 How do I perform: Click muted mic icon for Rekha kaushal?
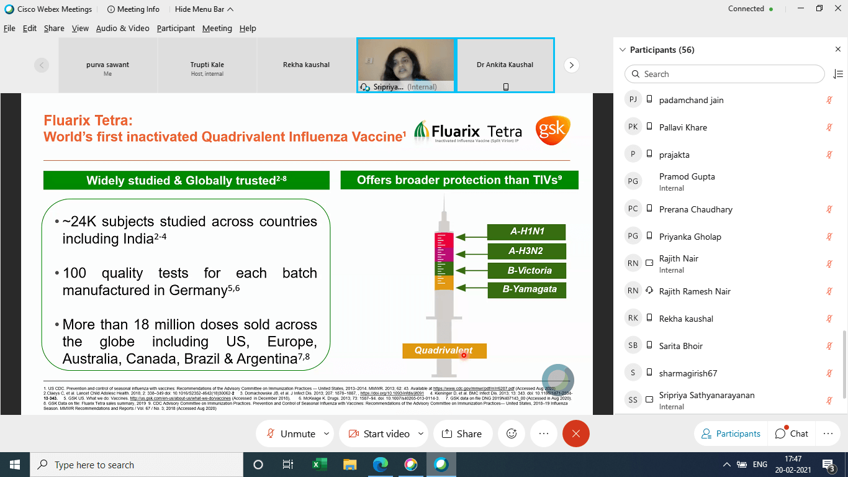(829, 319)
